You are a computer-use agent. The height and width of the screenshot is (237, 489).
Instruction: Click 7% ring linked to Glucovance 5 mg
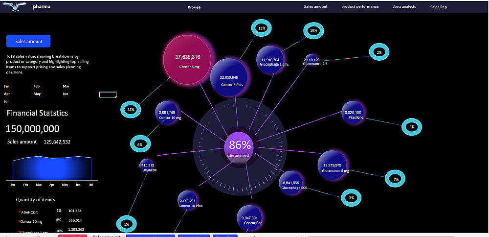tap(396, 179)
